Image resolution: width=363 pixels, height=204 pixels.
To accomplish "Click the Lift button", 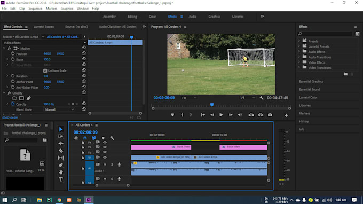I will coord(251,115).
